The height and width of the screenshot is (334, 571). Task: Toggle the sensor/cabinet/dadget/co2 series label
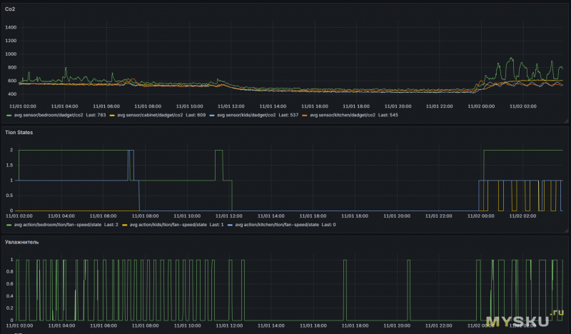click(x=150, y=115)
